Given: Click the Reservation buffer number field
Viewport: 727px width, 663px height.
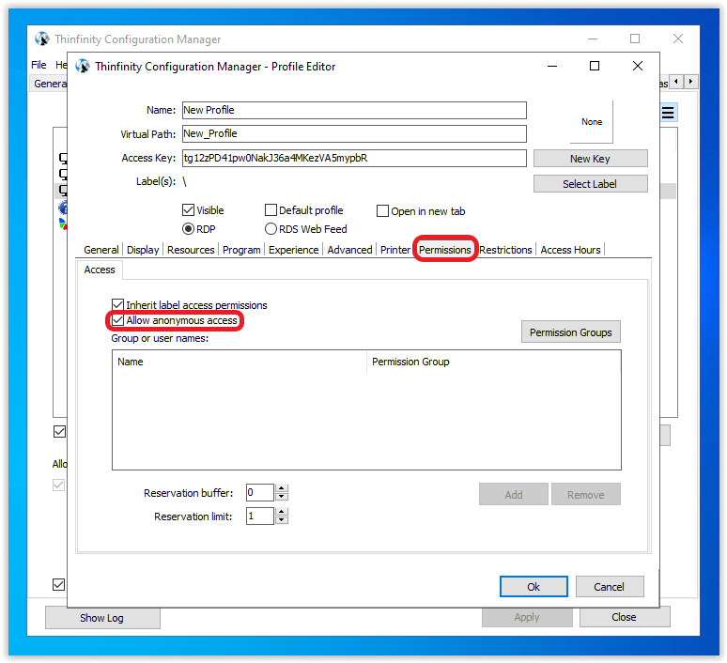Looking at the screenshot, I should click(260, 492).
